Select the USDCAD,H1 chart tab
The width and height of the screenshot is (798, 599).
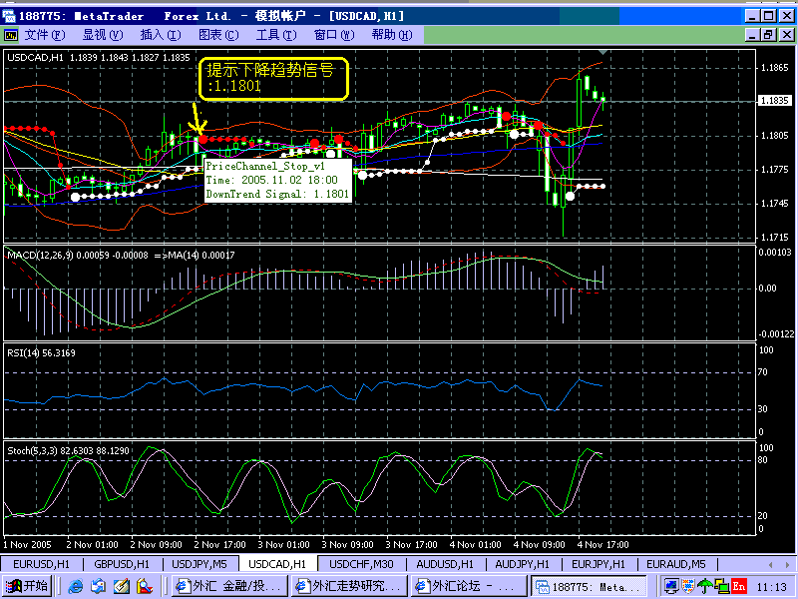coord(278,564)
